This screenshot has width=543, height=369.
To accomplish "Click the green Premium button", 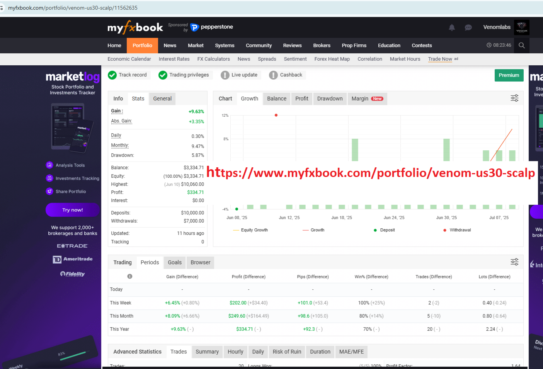I will pyautogui.click(x=509, y=75).
